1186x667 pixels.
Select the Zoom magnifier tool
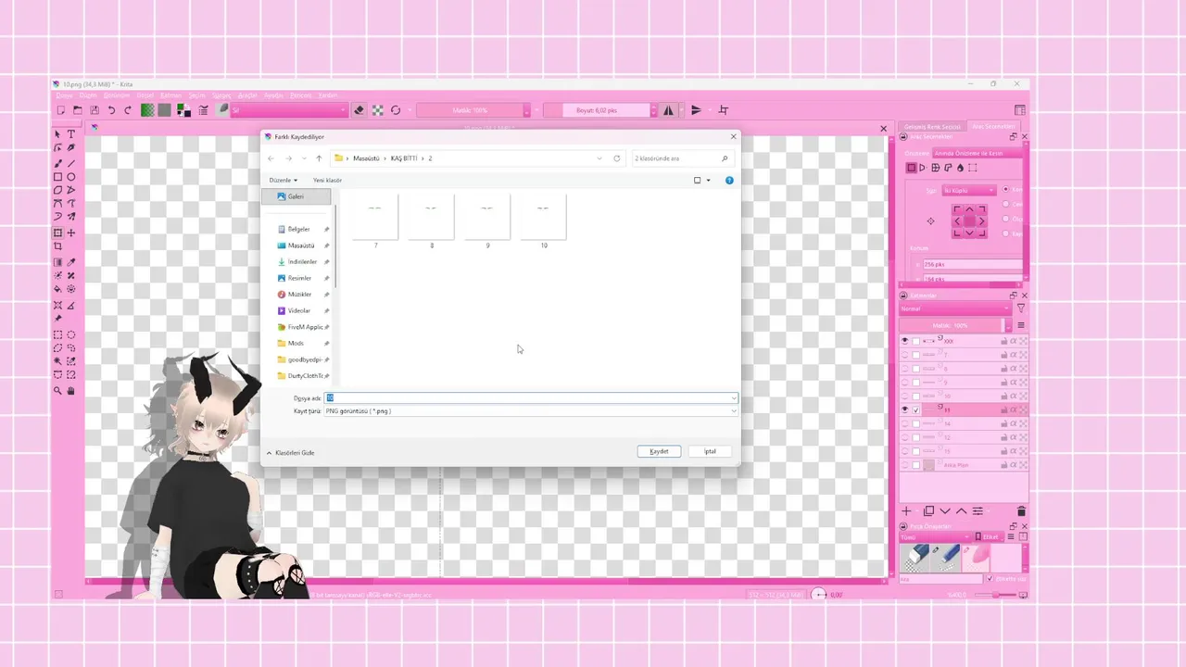pos(57,391)
